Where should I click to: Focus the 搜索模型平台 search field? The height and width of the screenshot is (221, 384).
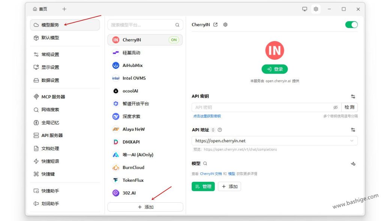[x=145, y=25]
